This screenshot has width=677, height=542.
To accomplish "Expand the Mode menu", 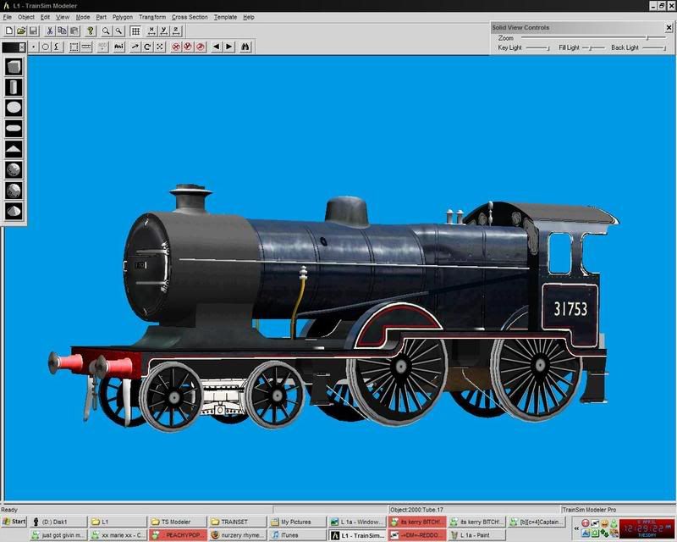I will pos(83,17).
